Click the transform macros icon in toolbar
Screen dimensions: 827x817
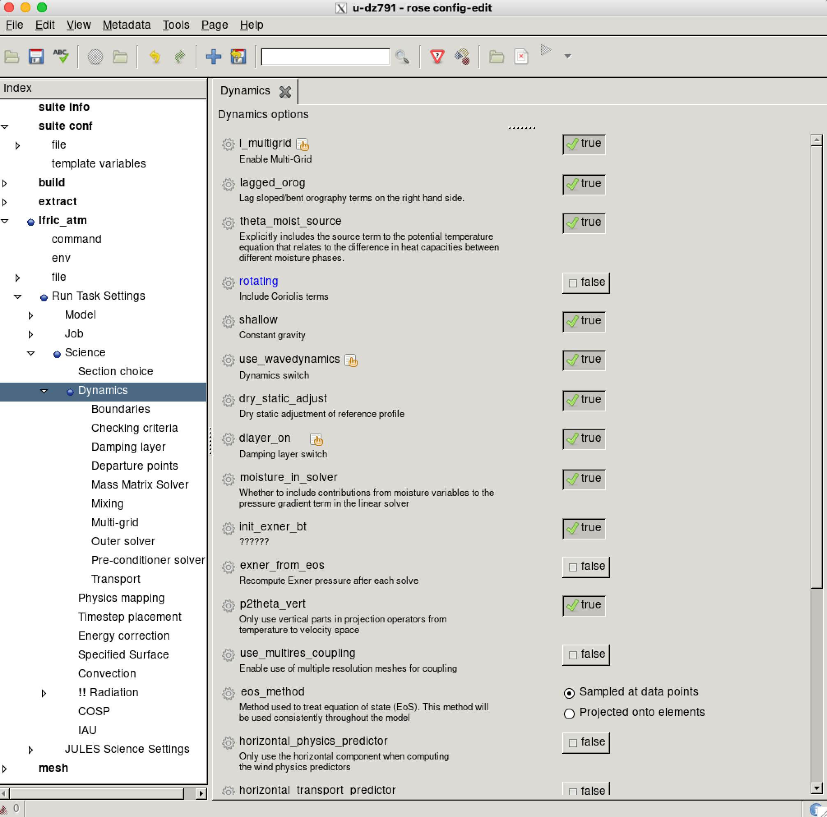point(462,56)
